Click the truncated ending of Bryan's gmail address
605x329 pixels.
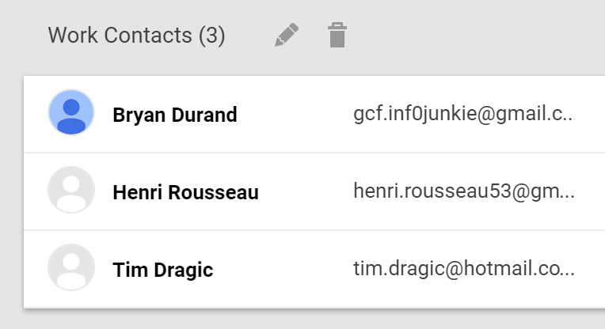[564, 115]
